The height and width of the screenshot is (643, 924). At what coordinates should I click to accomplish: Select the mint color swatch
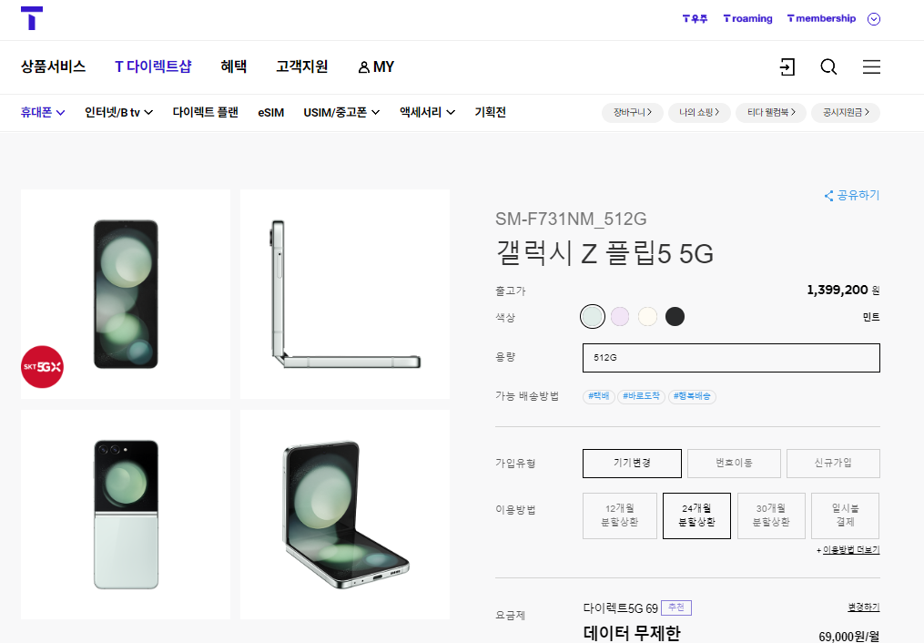pos(593,316)
